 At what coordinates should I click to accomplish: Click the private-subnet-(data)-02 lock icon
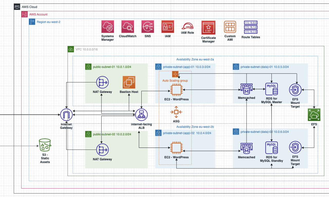point(236,132)
